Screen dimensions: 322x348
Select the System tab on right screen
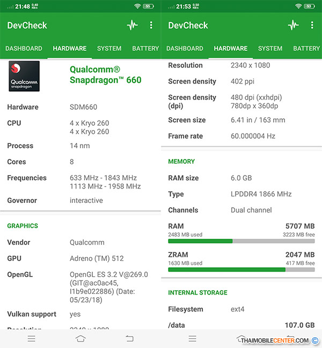pyautogui.click(x=270, y=49)
